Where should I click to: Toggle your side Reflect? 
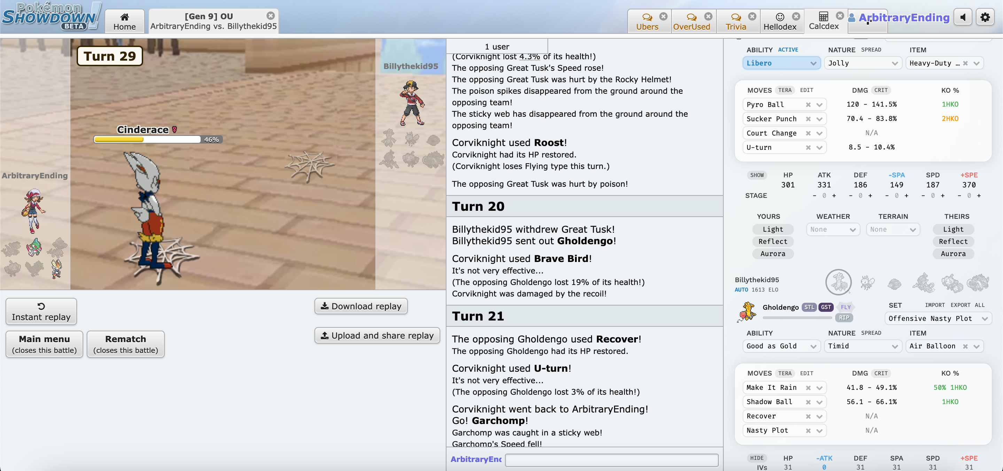pyautogui.click(x=772, y=241)
